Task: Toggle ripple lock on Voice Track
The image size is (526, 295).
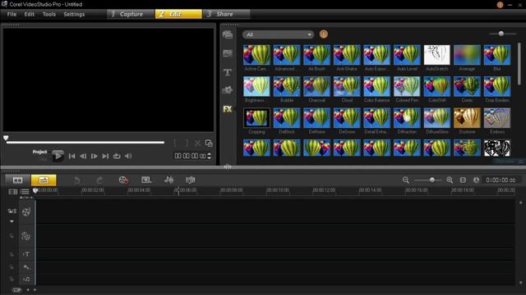Action: (x=12, y=267)
